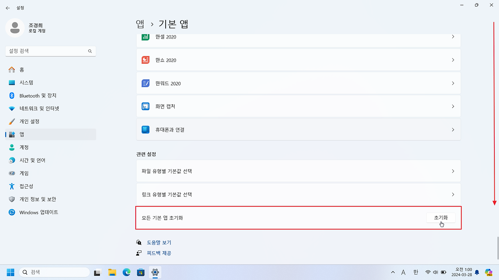Click the Settings gear taskbar icon
The width and height of the screenshot is (499, 280).
[x=155, y=272]
